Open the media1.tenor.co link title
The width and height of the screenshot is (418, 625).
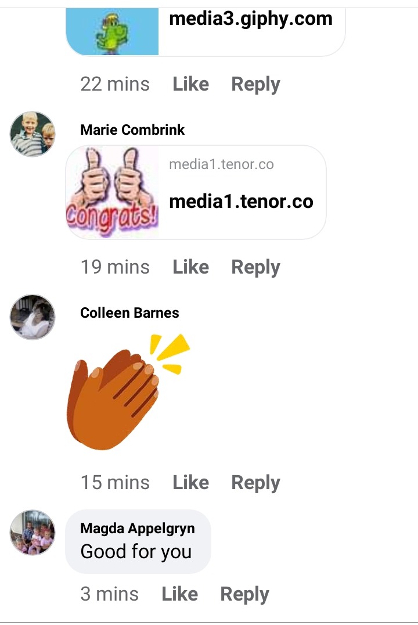click(241, 202)
